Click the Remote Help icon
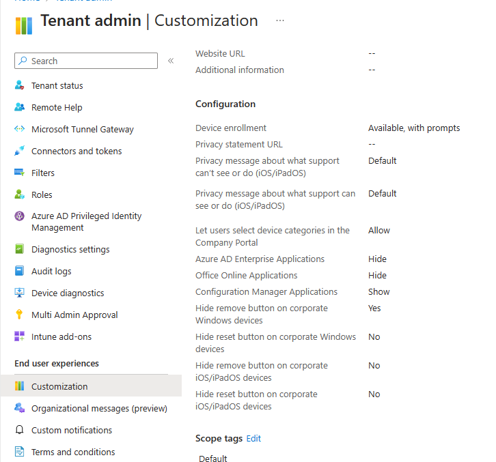The image size is (496, 462). (x=19, y=107)
